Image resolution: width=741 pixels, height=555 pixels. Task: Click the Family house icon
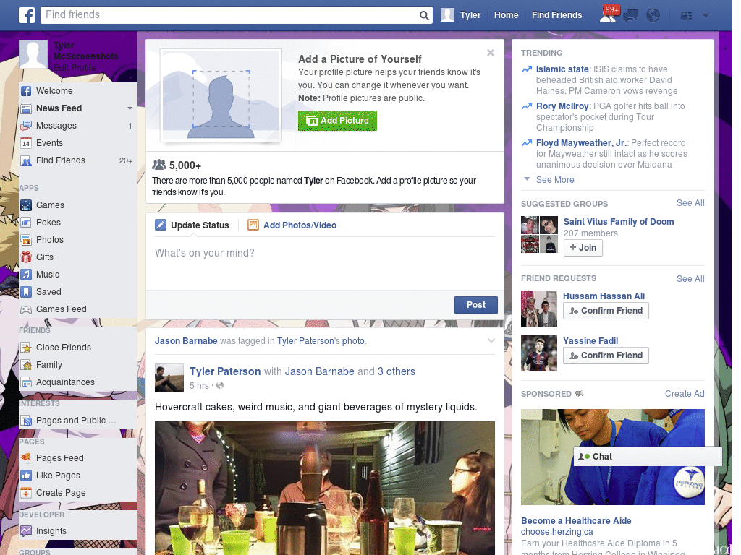click(26, 365)
